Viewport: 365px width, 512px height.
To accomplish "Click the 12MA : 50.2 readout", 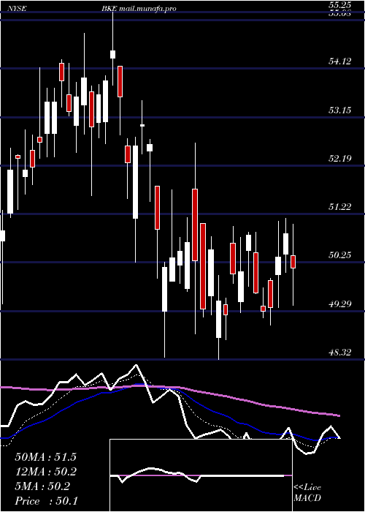I will pyautogui.click(x=45, y=472).
